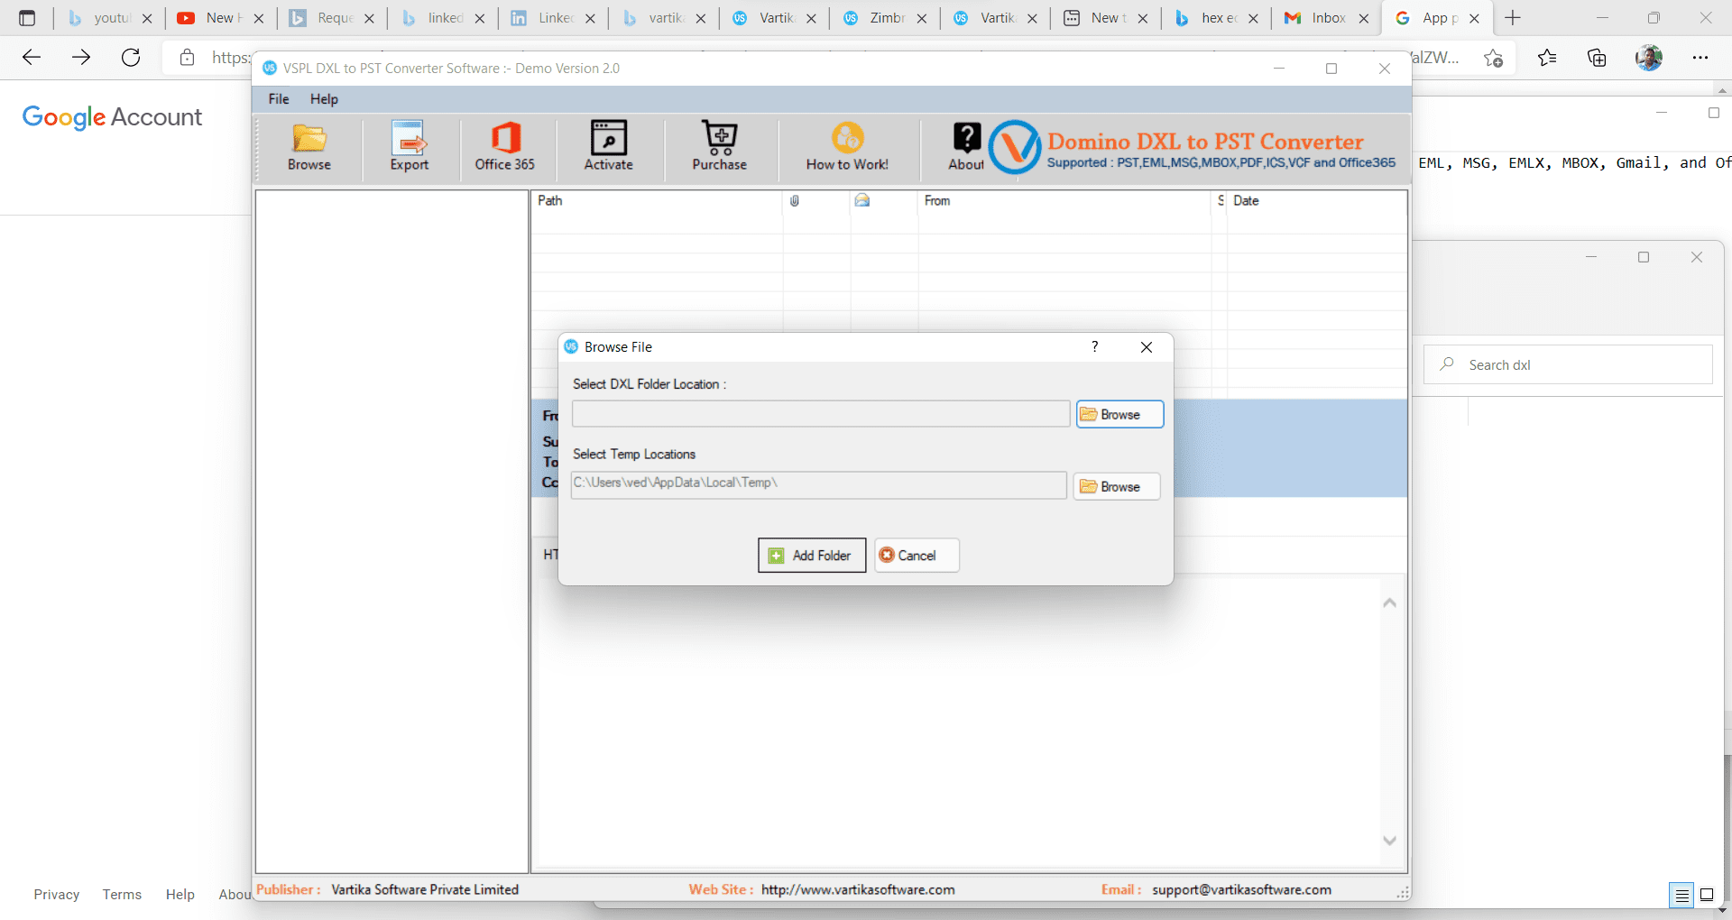This screenshot has width=1732, height=920.
Task: Click the Search dxl field in Explorer window
Action: [1568, 364]
